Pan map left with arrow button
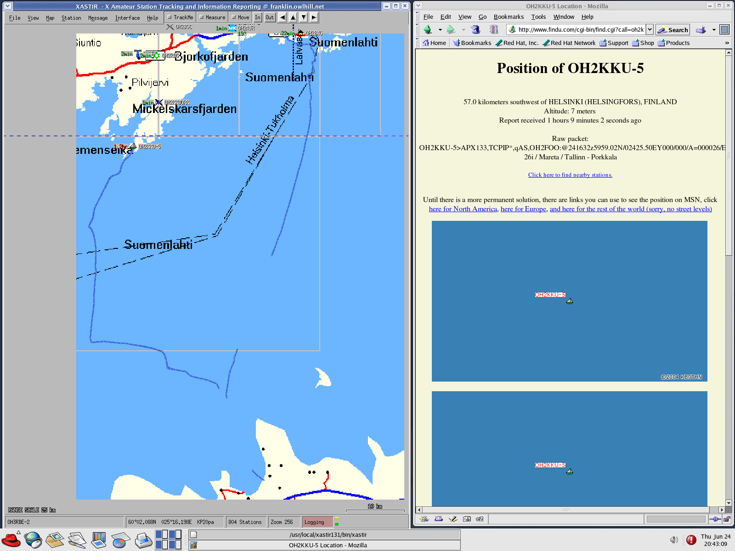Image resolution: width=735 pixels, height=551 pixels. [282, 17]
